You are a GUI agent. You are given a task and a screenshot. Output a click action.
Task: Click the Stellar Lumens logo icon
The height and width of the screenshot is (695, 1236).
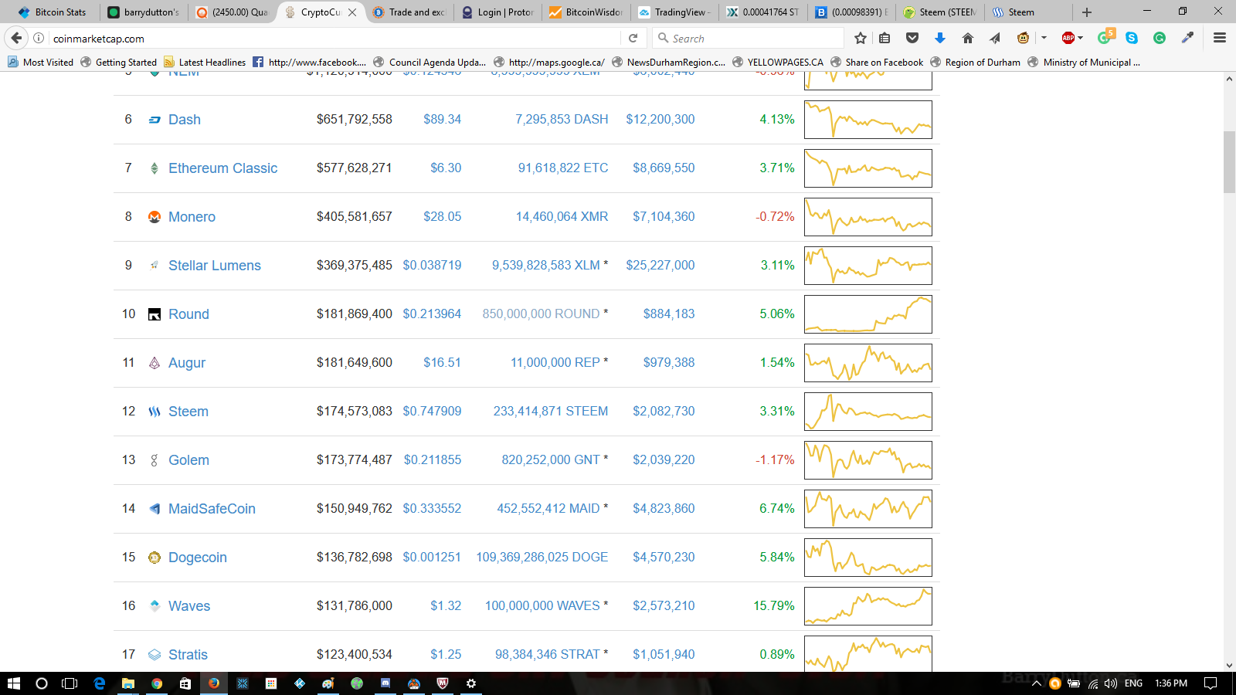pos(154,266)
